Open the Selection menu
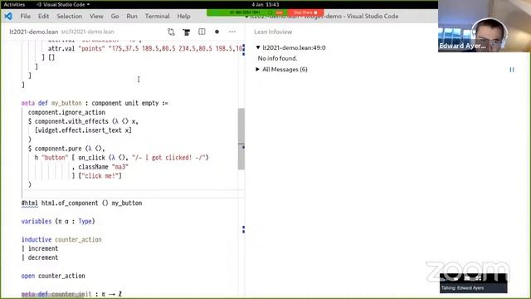531x299 pixels. 70,16
